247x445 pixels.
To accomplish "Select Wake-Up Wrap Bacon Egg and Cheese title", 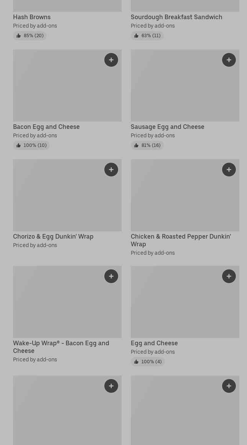I will tap(61, 347).
